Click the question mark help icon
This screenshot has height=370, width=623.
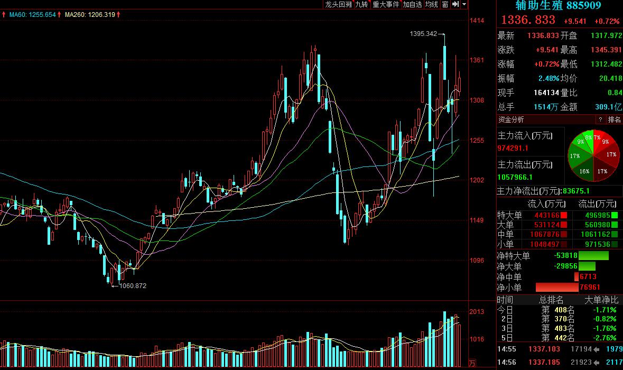(x=600, y=119)
